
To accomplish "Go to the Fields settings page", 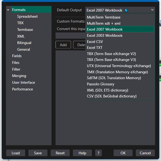I will [x=17, y=56].
